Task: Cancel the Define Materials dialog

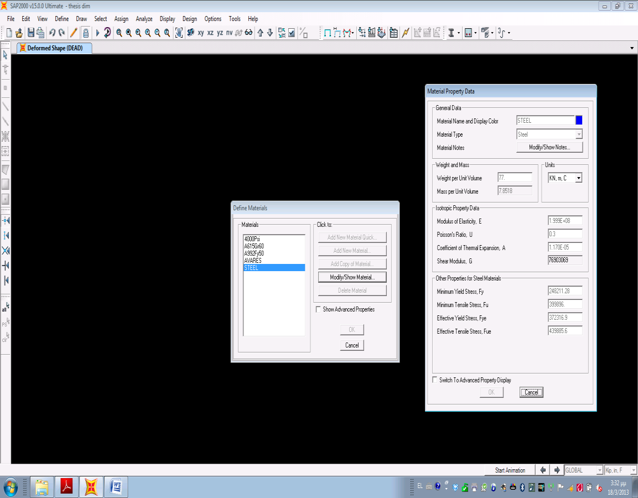Action: point(352,345)
